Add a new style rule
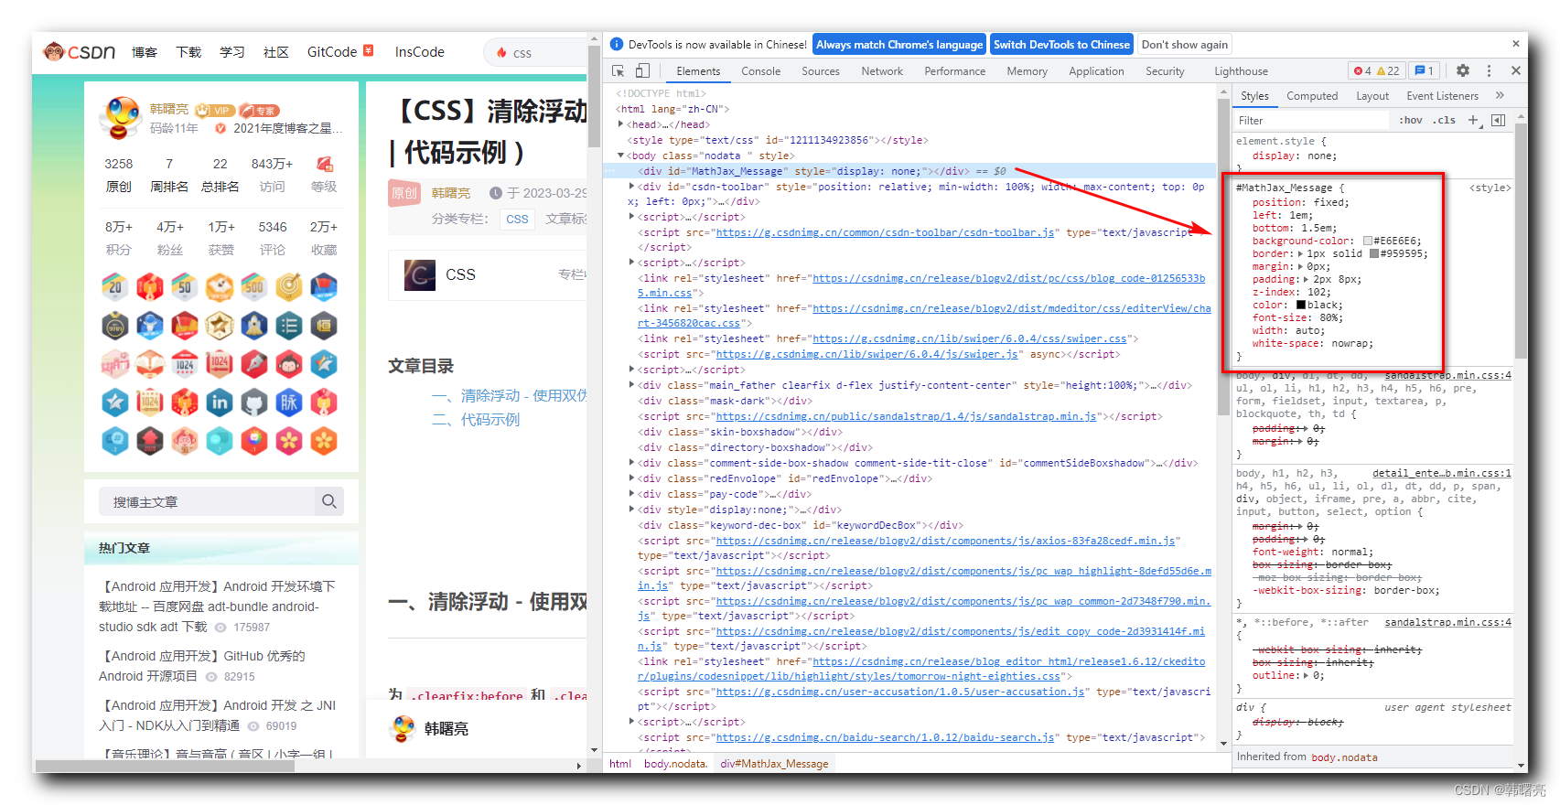1560x805 pixels. click(x=1473, y=120)
